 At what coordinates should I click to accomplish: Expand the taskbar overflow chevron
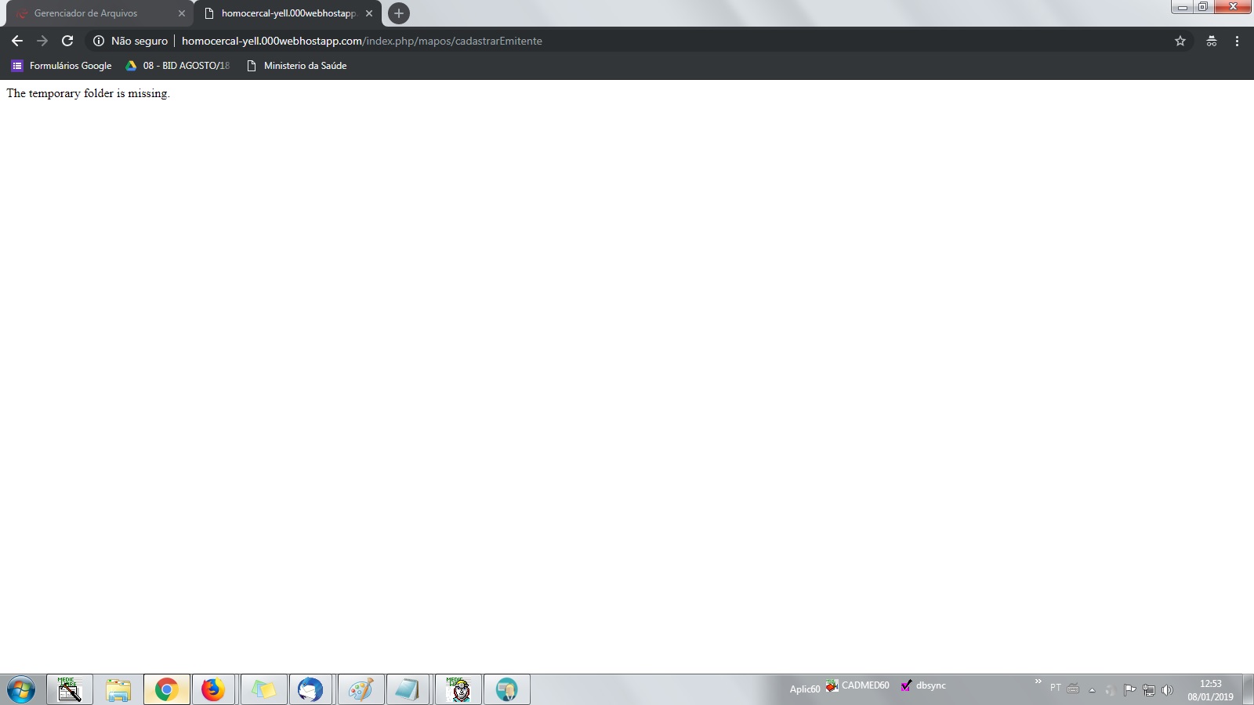1036,681
